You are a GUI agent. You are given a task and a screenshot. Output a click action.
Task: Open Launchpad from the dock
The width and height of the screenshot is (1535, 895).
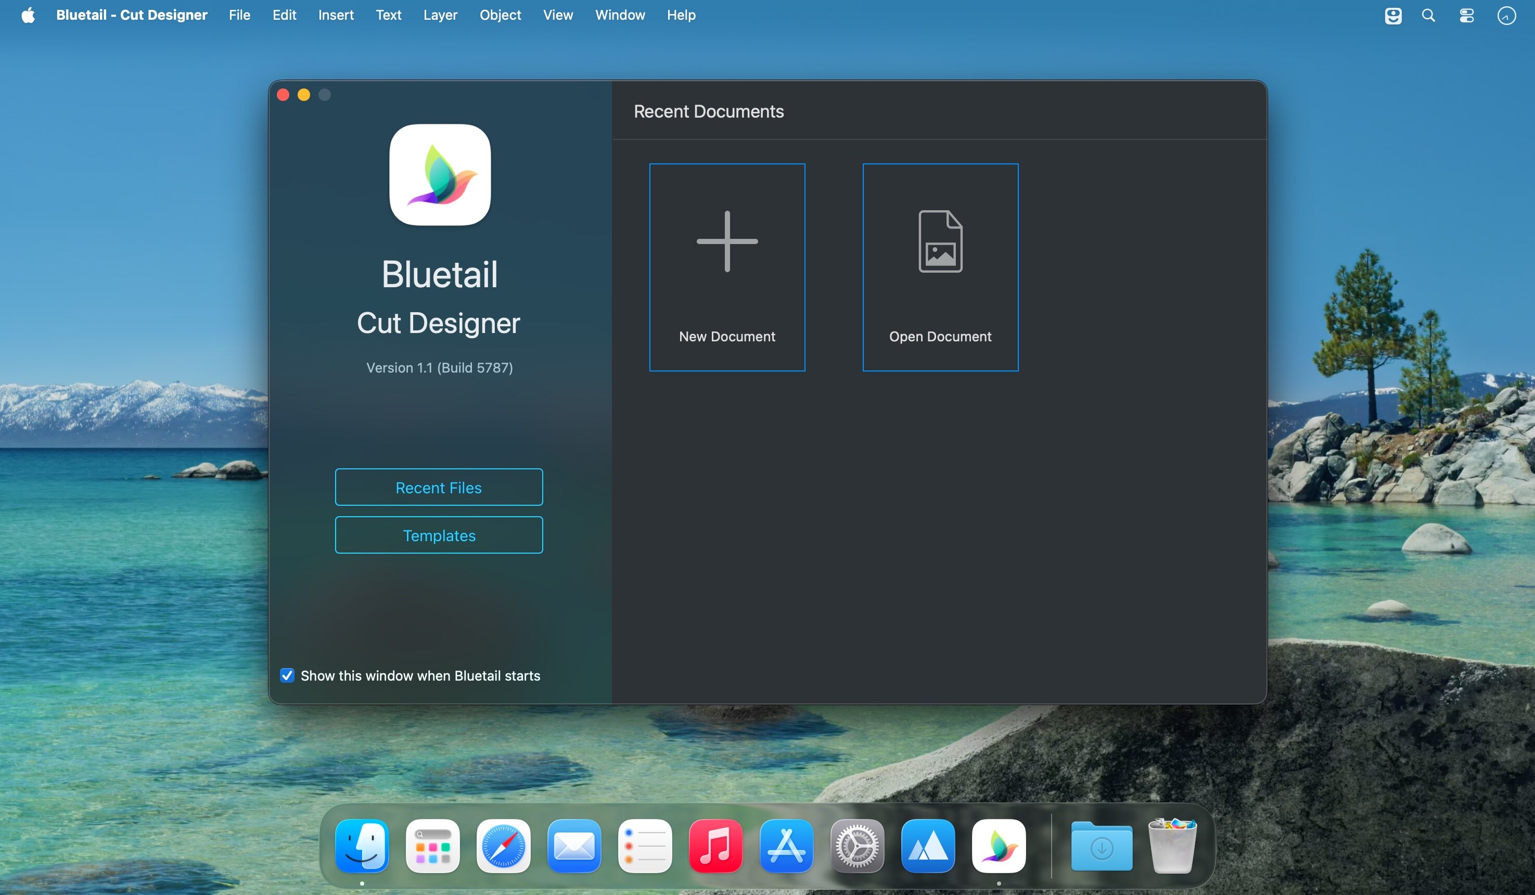click(x=432, y=846)
